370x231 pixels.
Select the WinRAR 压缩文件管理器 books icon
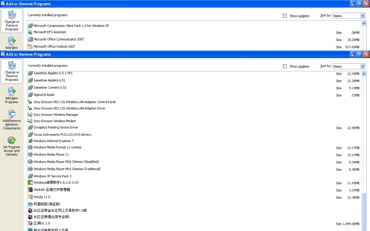tap(30, 190)
